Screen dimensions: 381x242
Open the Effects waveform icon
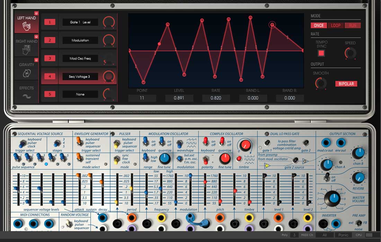(27, 96)
